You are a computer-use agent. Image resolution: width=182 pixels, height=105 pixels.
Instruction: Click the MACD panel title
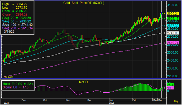[x=83, y=82]
